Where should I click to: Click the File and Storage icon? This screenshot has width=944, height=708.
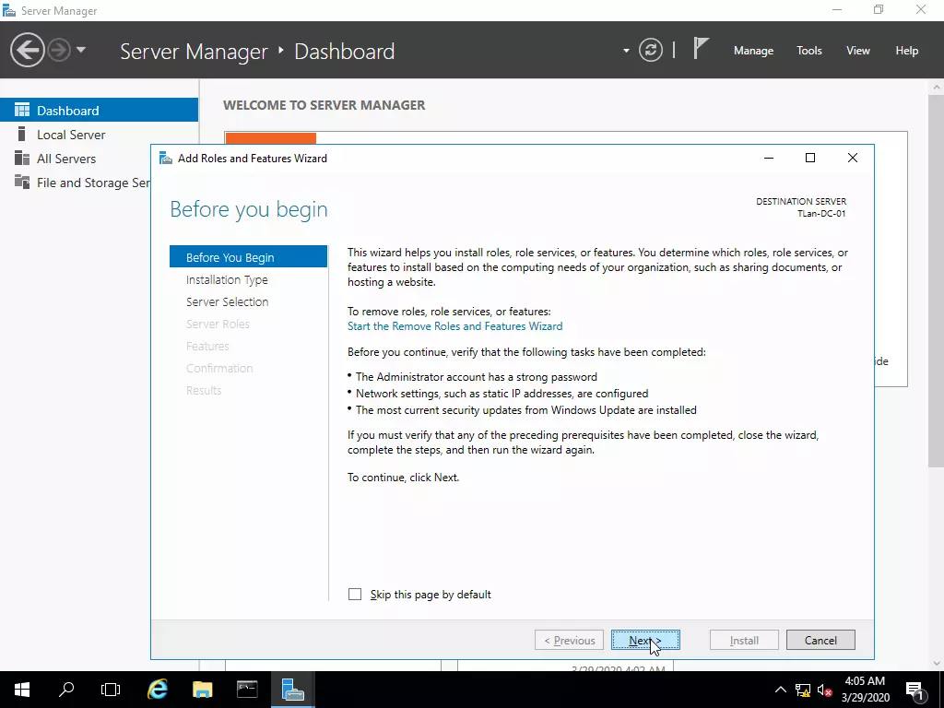click(x=22, y=182)
